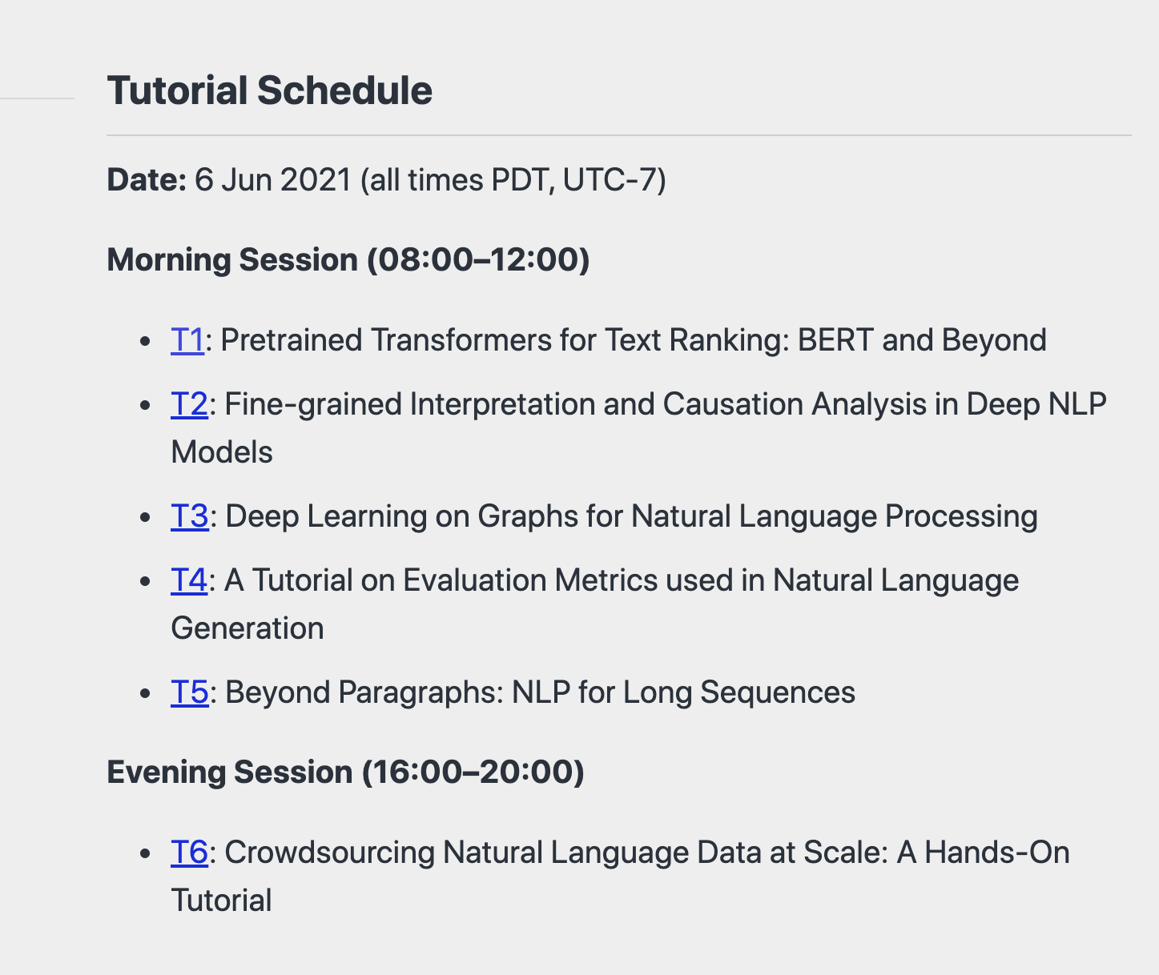This screenshot has width=1159, height=975.
Task: Click the T5 link
Action: [x=189, y=692]
